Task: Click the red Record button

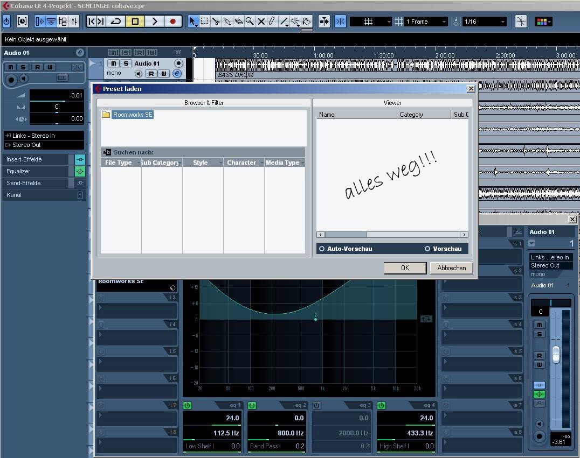Action: tap(172, 22)
